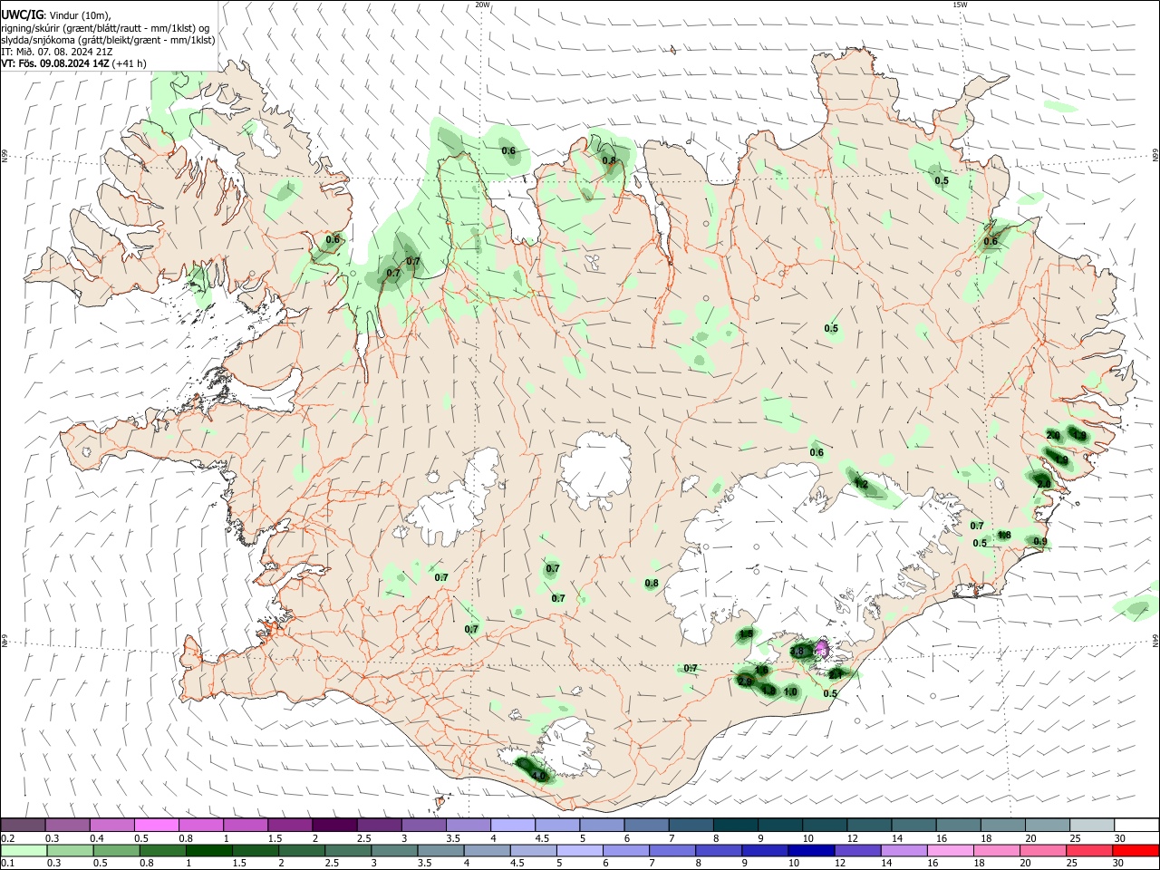Image resolution: width=1160 pixels, height=870 pixels.
Task: Click the legend value "0.4"
Action: [x=97, y=838]
